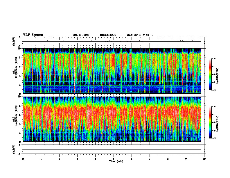The width and height of the screenshot is (230, 178).
Task: Click the "station=MOS" header text
Action: pos(108,35)
